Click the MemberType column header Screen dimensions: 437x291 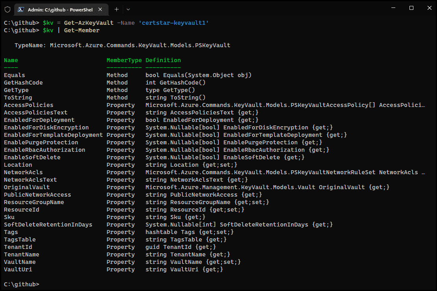tap(124, 60)
